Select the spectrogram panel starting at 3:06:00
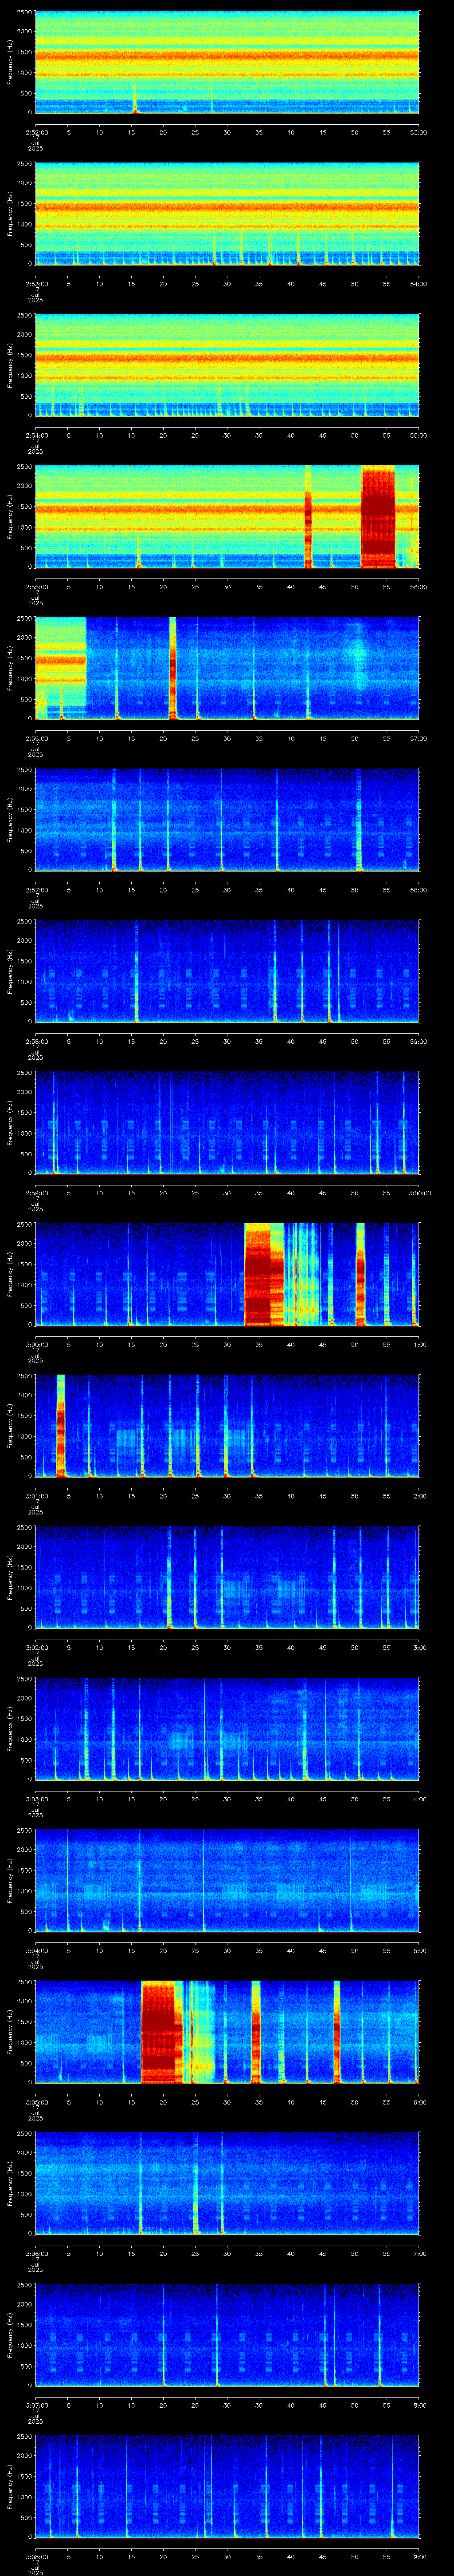This screenshot has width=454, height=2576. pos(227,2183)
